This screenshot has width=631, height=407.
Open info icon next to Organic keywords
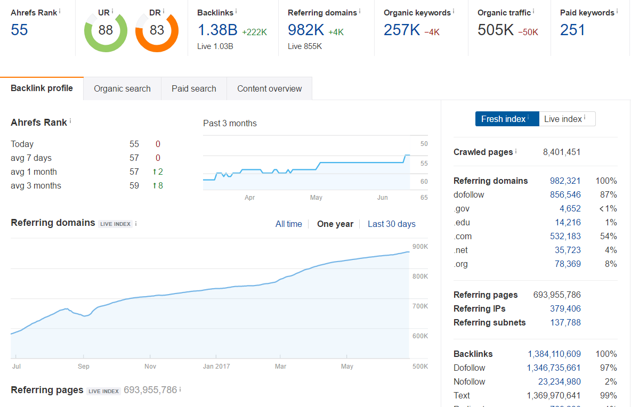(x=454, y=11)
